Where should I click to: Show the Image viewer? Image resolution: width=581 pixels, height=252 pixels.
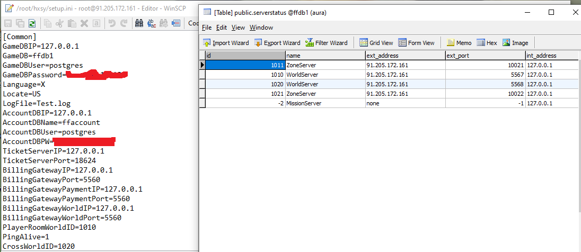pos(515,43)
